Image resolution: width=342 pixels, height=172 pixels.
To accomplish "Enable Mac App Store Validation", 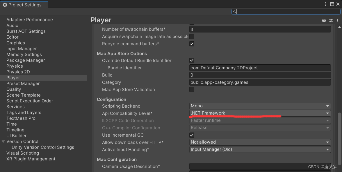I will coord(191,89).
